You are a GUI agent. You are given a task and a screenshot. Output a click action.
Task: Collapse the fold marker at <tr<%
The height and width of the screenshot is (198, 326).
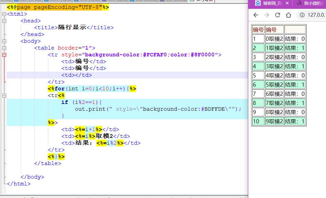pyautogui.click(x=4, y=95)
